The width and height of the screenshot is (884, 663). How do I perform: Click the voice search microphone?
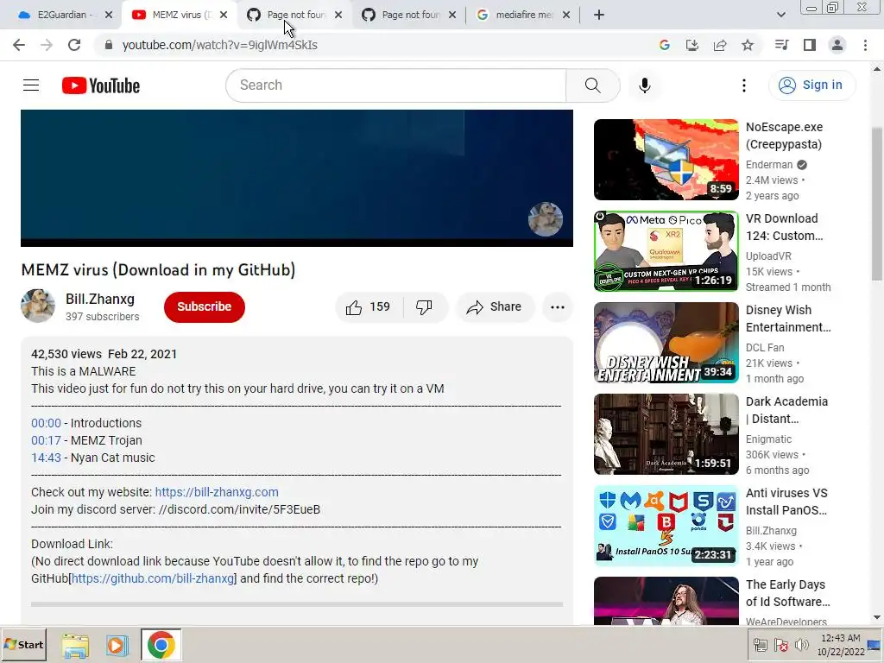coord(644,85)
